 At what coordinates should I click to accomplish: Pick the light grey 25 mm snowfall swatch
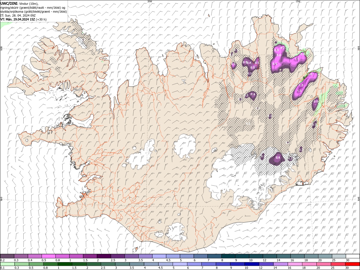pyautogui.click(x=339, y=256)
